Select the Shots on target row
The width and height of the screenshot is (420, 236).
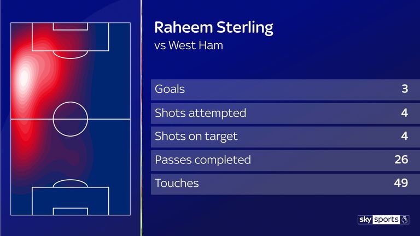(x=285, y=137)
